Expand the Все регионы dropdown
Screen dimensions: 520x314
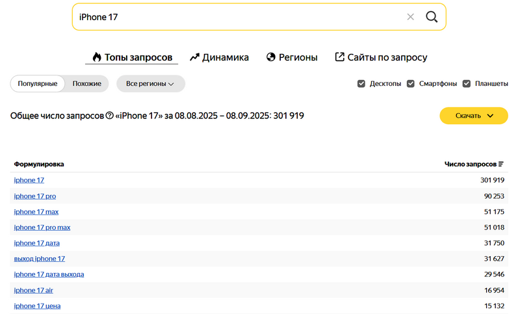(150, 84)
